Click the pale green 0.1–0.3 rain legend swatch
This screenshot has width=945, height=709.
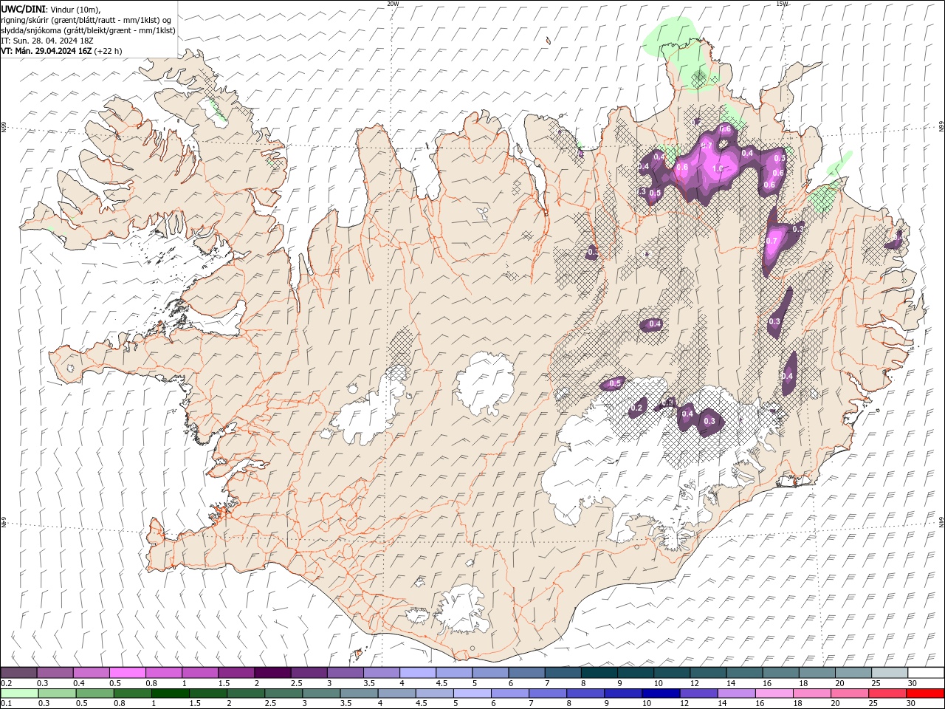19,693
